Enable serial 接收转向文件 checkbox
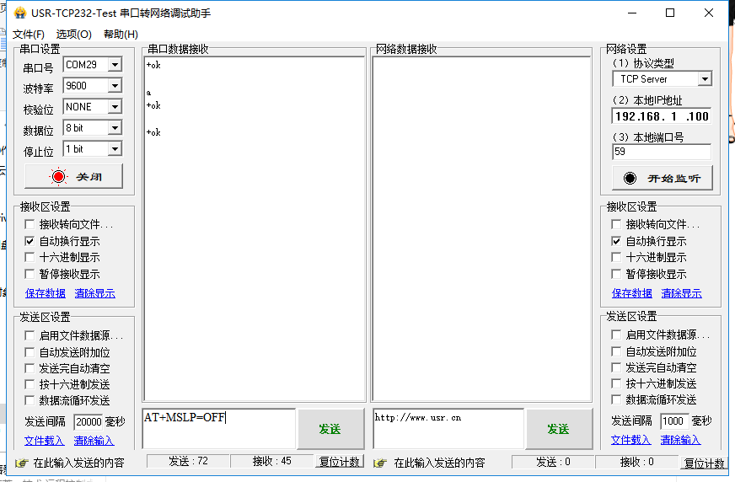This screenshot has width=735, height=482. click(x=30, y=224)
